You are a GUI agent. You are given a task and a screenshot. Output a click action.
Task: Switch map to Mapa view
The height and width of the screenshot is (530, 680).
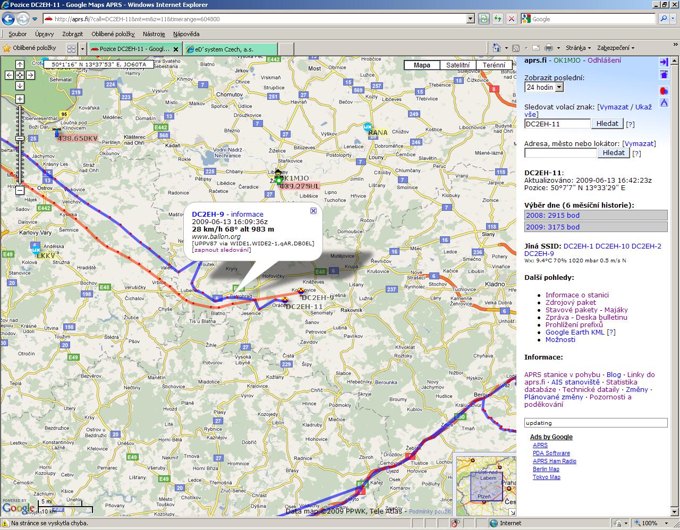tap(422, 65)
